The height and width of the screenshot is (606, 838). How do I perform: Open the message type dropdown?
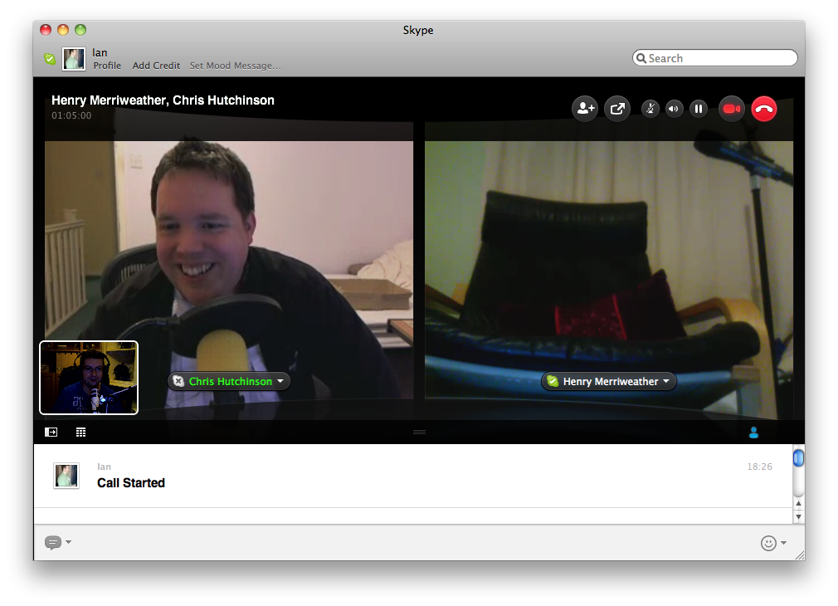(x=57, y=542)
